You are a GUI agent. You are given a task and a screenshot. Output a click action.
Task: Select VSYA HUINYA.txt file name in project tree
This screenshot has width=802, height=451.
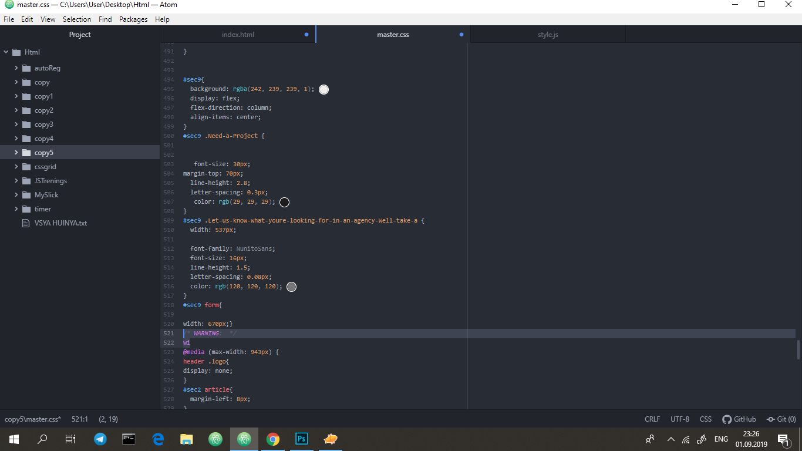[60, 223]
